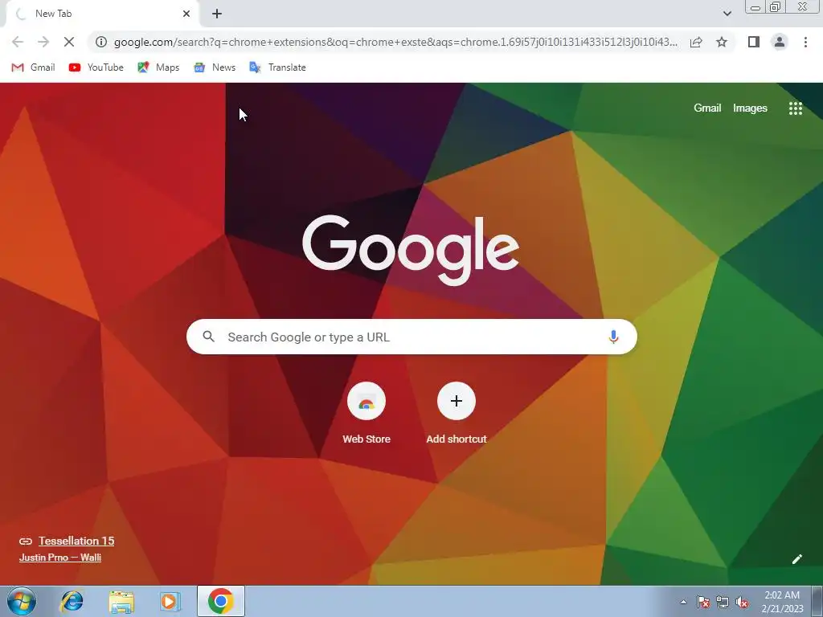Click the back navigation arrow
Image resolution: width=823 pixels, height=617 pixels.
(x=18, y=42)
